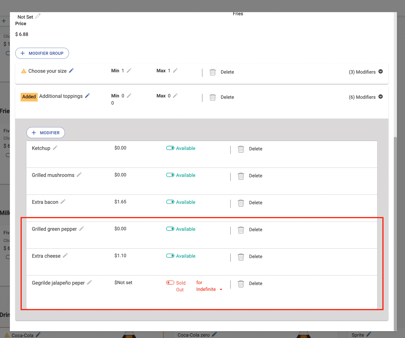Turn on Gegrilde jalapeño peper availability
Image resolution: width=405 pixels, height=338 pixels.
[x=170, y=282]
